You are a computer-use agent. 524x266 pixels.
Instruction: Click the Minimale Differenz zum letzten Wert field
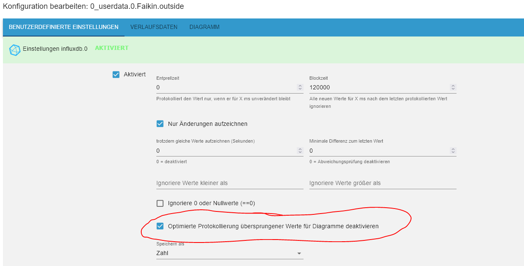[377, 151]
